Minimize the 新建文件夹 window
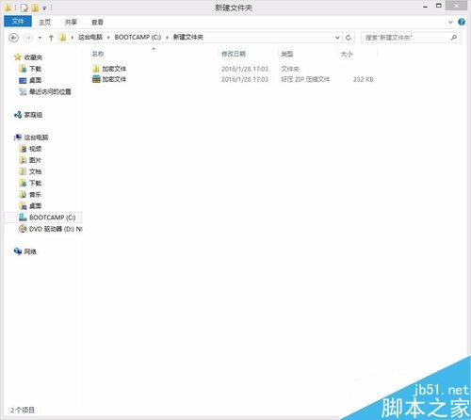Viewport: 471px width, 420px height. [x=425, y=7]
